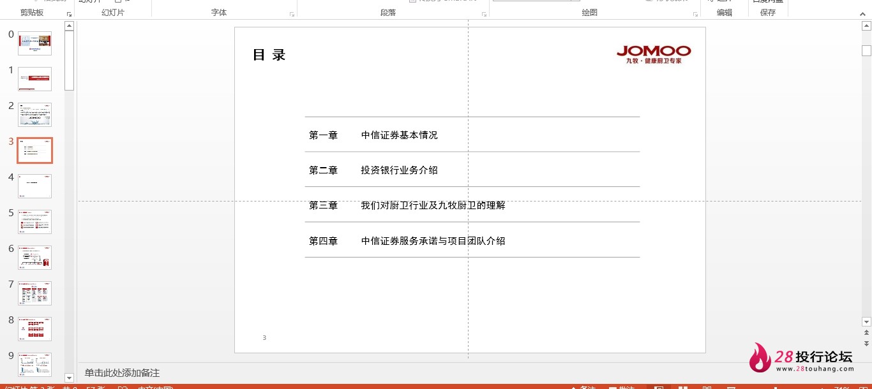
Task: Select slide 8 thumbnail
Action: [x=34, y=329]
